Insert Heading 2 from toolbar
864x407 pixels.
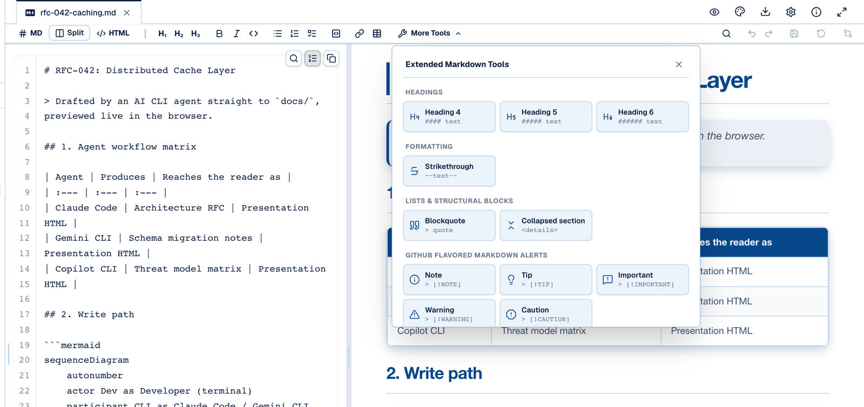(x=179, y=33)
